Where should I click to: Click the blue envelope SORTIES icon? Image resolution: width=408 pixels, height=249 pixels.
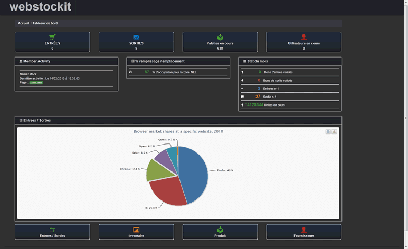point(136,37)
